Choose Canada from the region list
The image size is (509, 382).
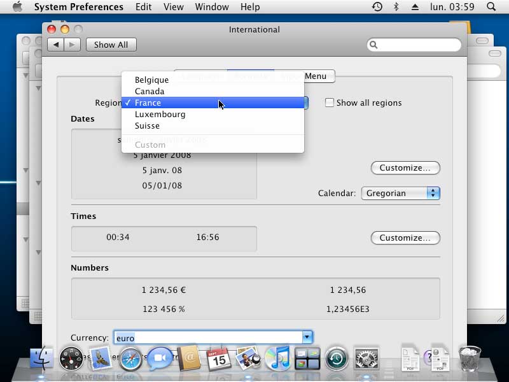(x=213, y=91)
